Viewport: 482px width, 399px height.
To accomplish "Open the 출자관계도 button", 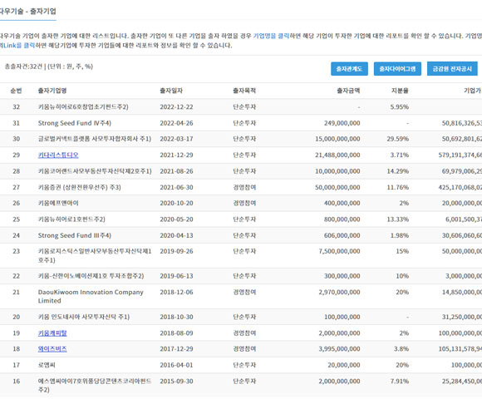I will 349,69.
